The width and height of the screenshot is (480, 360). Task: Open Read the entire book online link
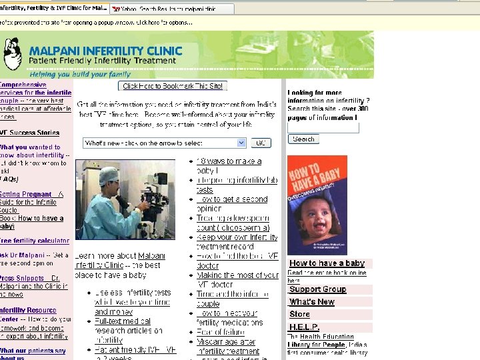click(327, 277)
